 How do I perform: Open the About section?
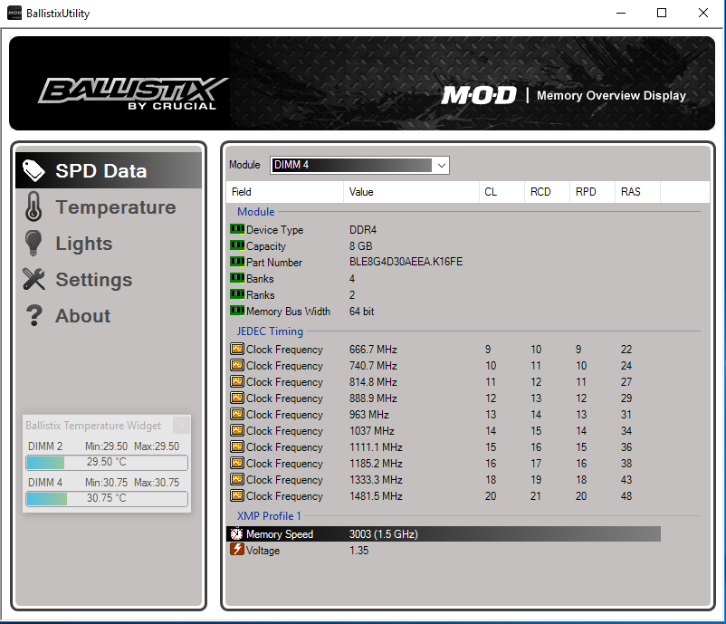pyautogui.click(x=109, y=315)
